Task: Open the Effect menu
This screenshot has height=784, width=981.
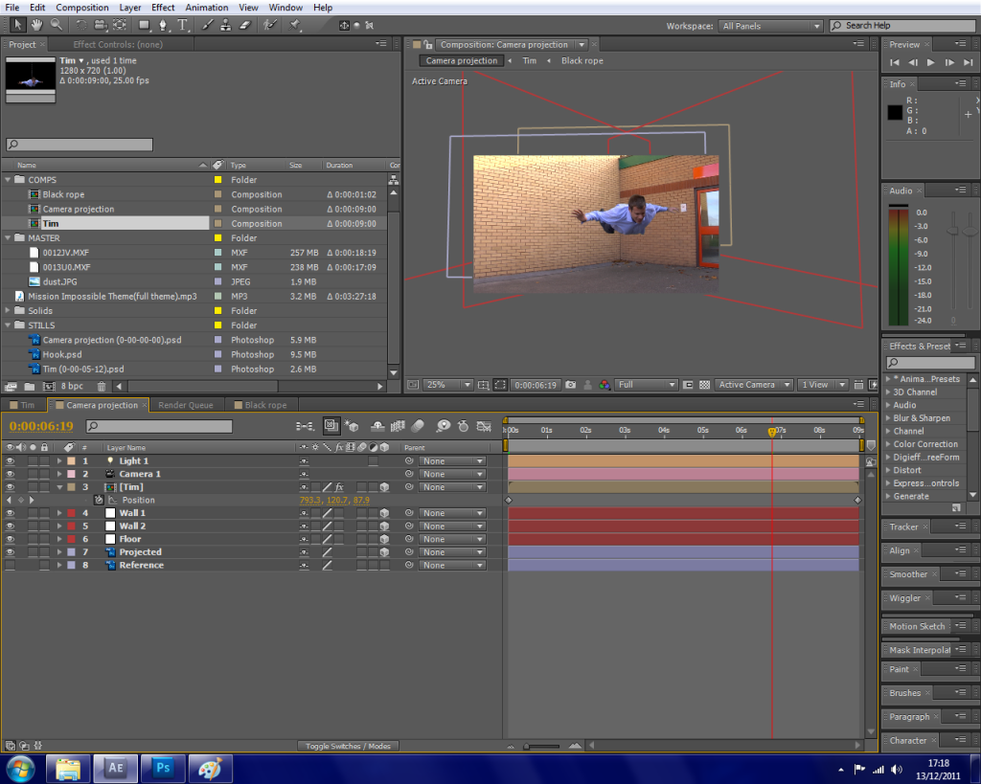Action: (x=163, y=8)
